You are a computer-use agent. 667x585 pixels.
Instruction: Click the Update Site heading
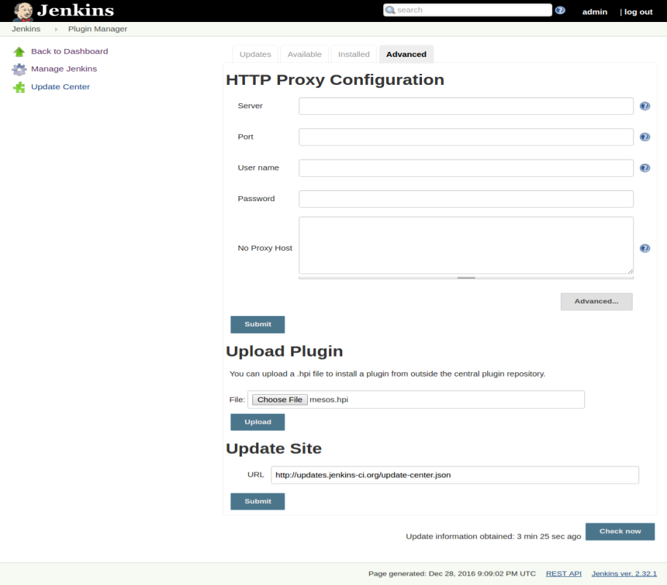point(274,449)
